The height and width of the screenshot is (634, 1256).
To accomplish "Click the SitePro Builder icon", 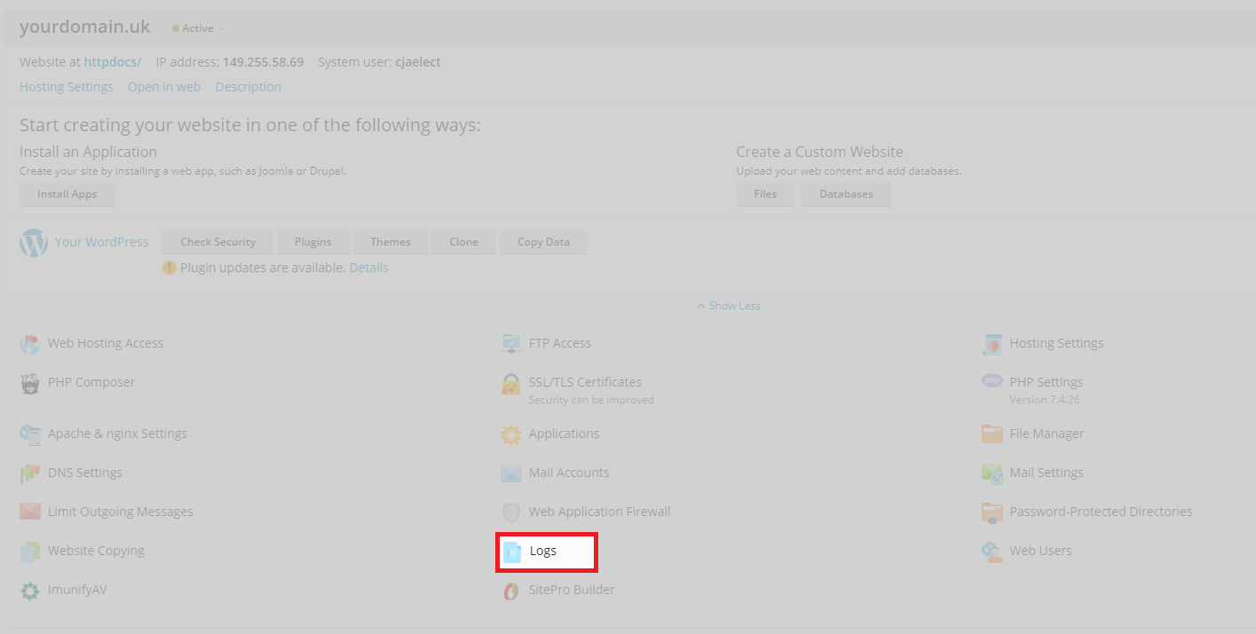I will [511, 591].
